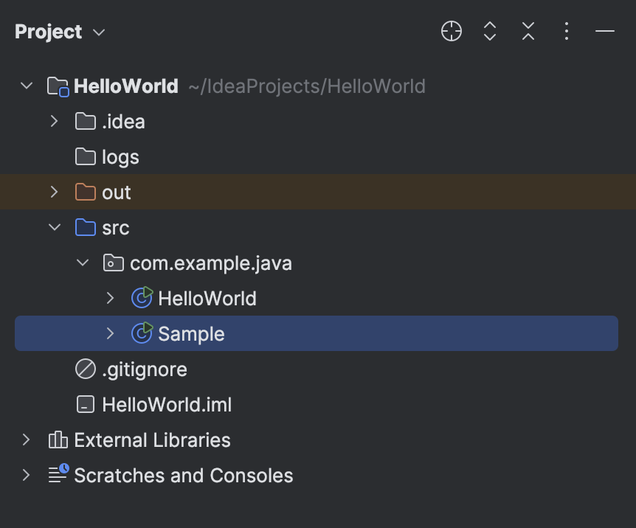Screen dimensions: 636x528
Task: Click the module icon beside HelloWorld.iml
Action: [87, 404]
